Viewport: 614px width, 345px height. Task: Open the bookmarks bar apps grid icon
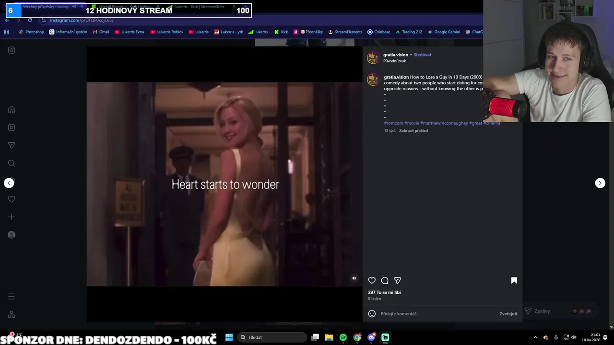click(x=6, y=32)
